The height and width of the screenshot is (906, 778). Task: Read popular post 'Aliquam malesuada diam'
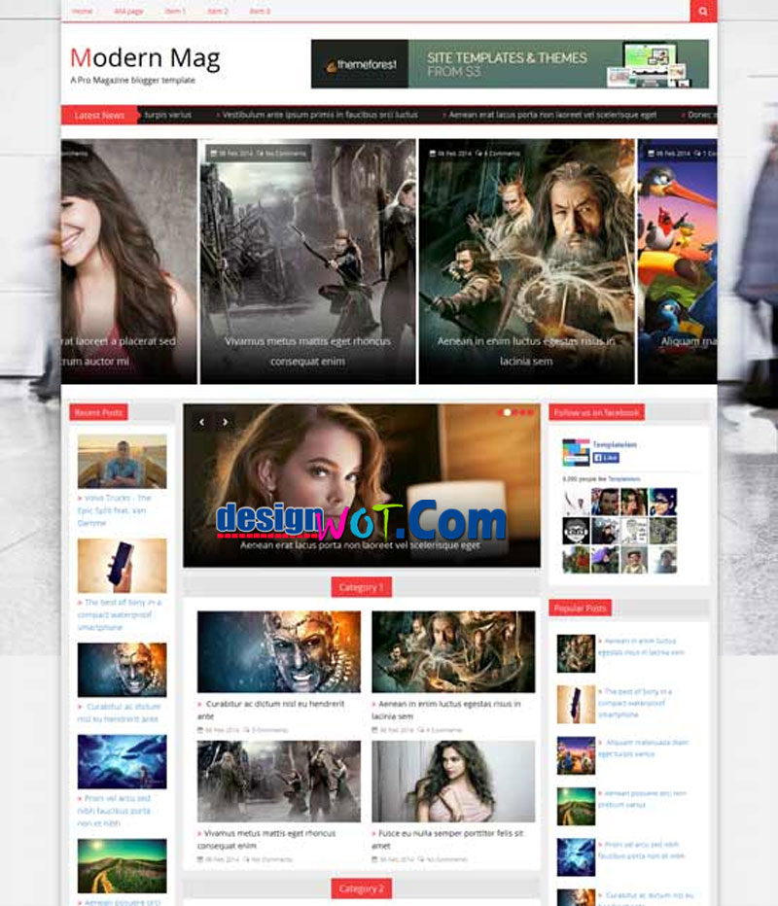pyautogui.click(x=643, y=748)
